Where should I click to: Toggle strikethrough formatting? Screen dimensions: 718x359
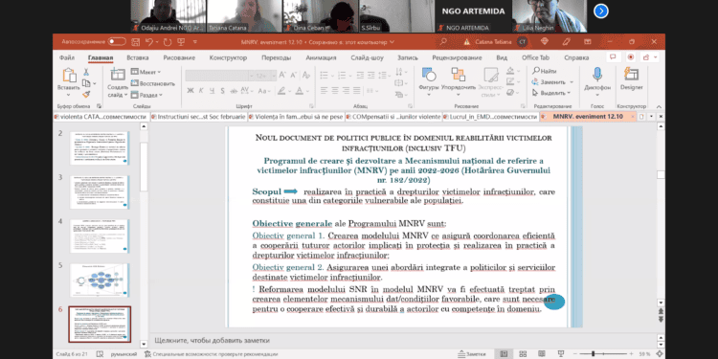(234, 91)
